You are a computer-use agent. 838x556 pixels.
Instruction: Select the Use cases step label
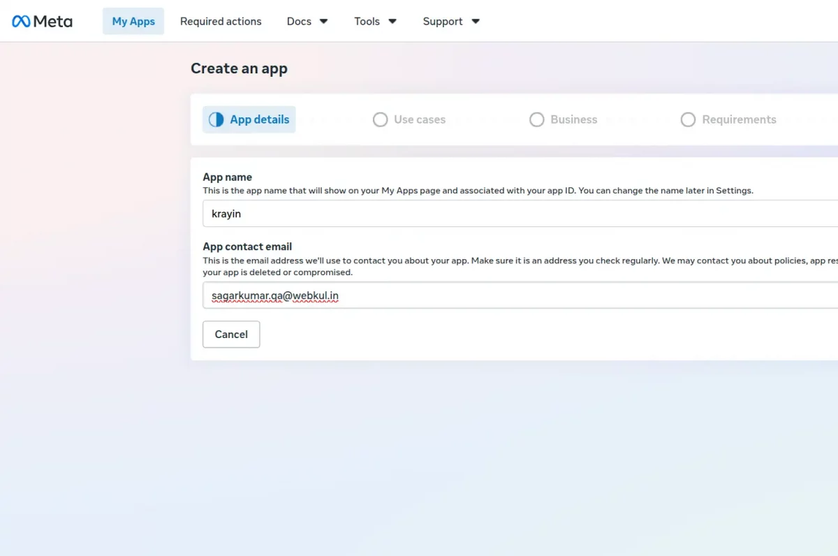(x=420, y=119)
